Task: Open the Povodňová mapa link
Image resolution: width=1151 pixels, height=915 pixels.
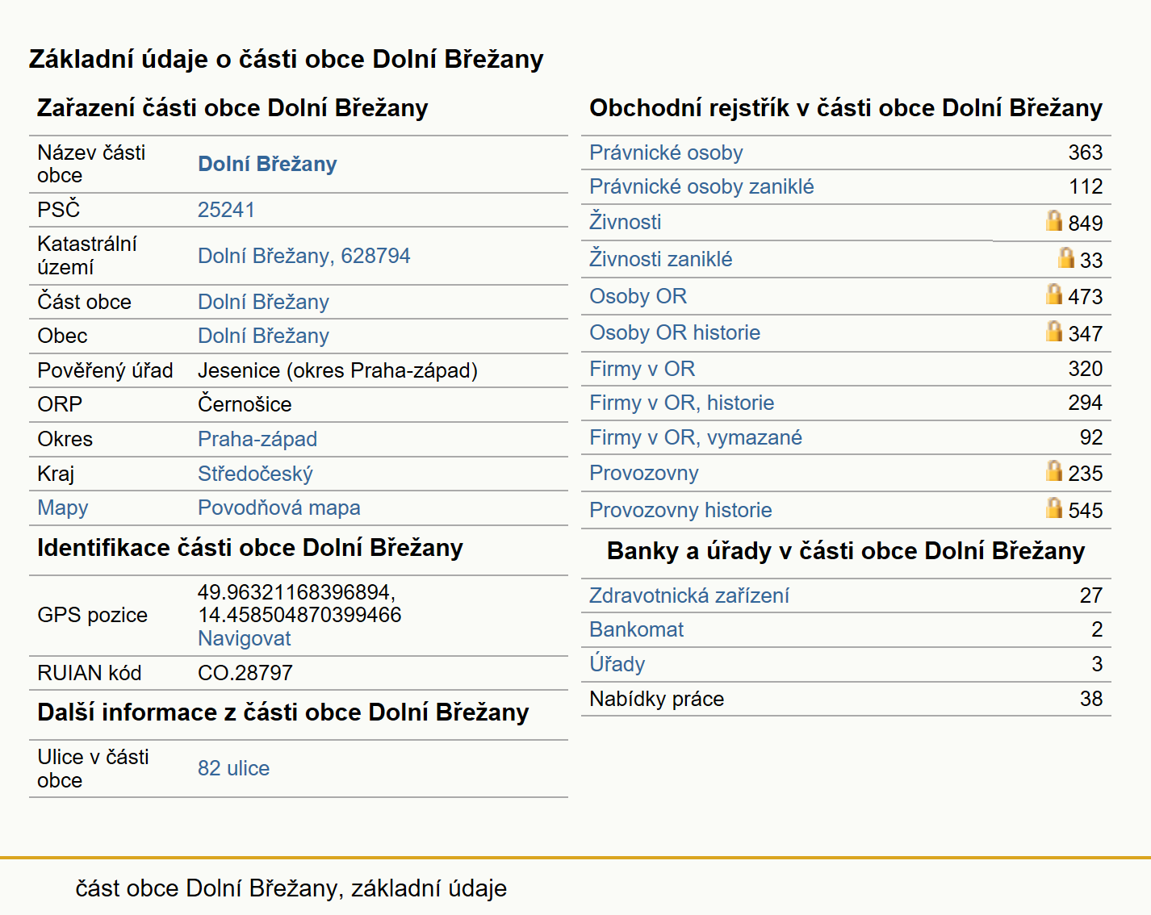Action: [x=279, y=508]
